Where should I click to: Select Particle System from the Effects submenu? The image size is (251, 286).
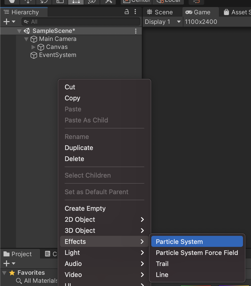pyautogui.click(x=179, y=241)
